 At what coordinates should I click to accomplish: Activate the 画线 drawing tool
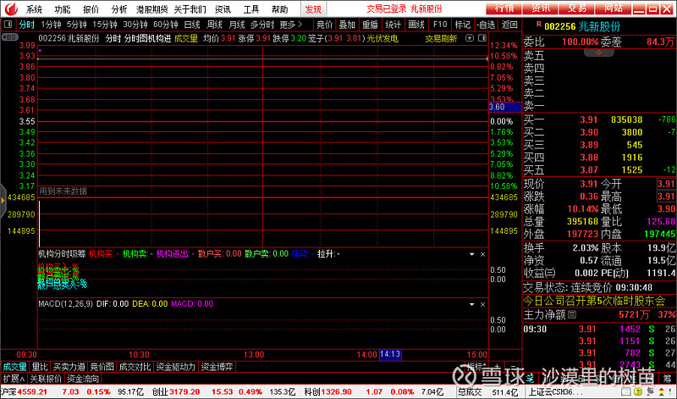coord(416,25)
